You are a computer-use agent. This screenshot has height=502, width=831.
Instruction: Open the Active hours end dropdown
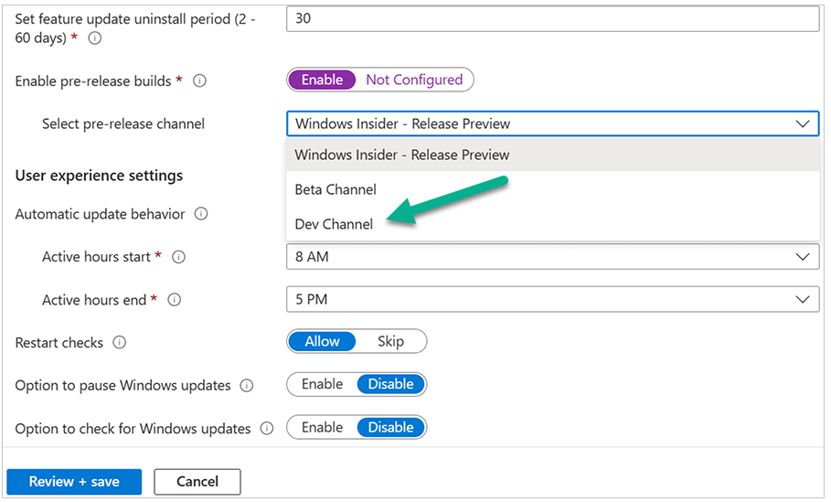[553, 300]
